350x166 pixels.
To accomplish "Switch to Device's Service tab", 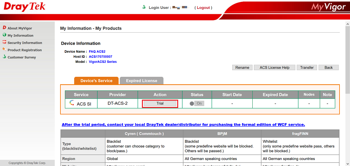I will pos(96,81).
